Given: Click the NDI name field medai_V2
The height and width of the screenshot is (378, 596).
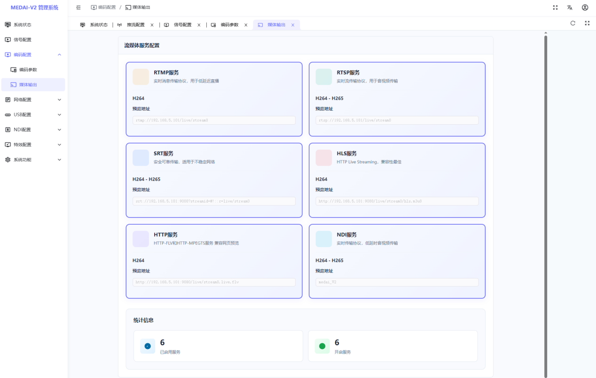Looking at the screenshot, I should click(397, 282).
